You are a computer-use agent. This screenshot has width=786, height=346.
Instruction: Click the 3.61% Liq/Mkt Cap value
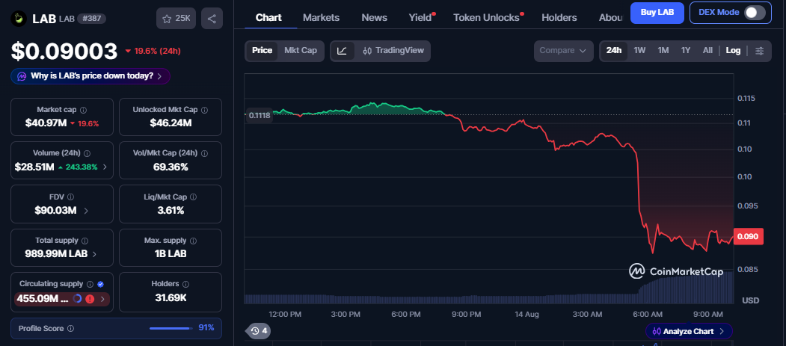[x=171, y=210]
